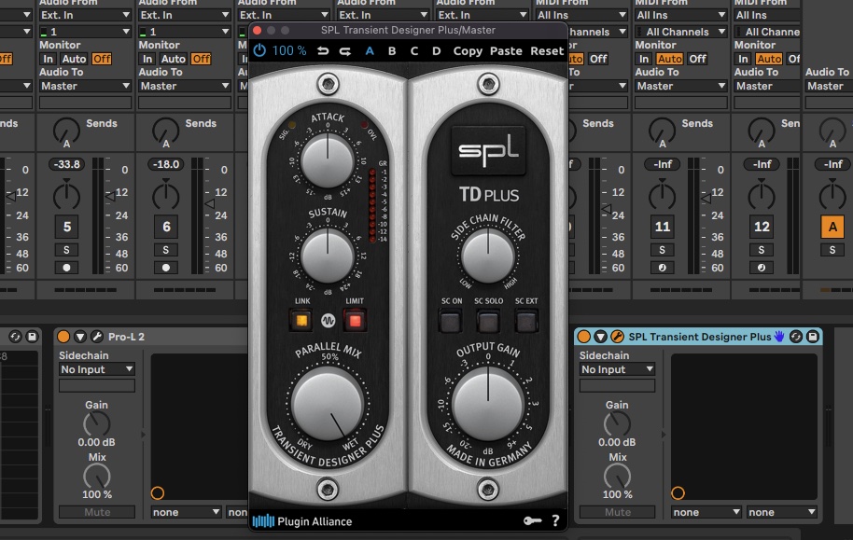Toggle Pro-L 2 device activator circle

63,337
